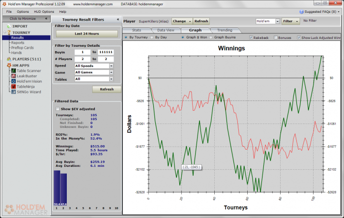Image resolution: width=344 pixels, height=218 pixels.
Task: Click the (21, -1945) graph data tooltip
Action: [192, 167]
